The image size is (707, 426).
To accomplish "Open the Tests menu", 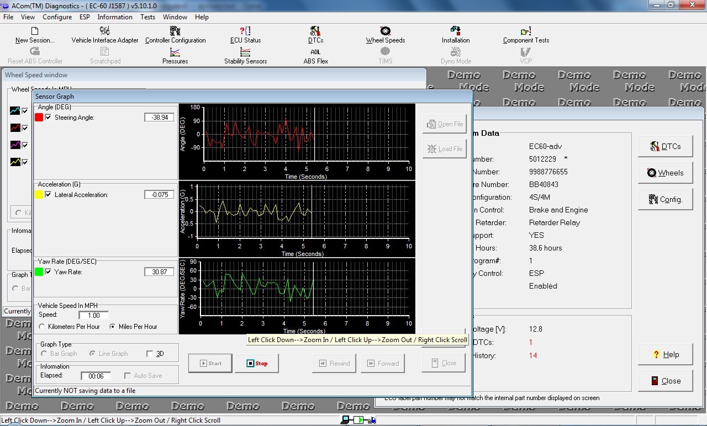I will pos(147,17).
